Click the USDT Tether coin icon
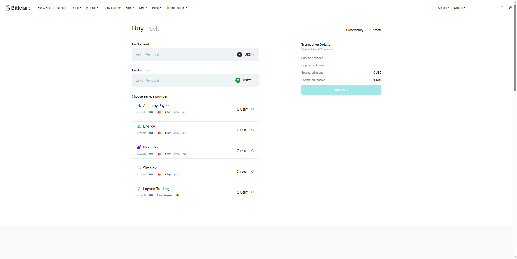This screenshot has height=259, width=517. (x=238, y=80)
